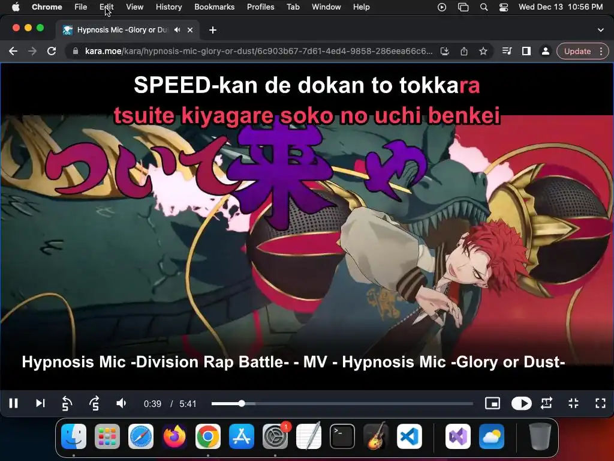Click the Update button in Chrome
The image size is (614, 461).
577,52
